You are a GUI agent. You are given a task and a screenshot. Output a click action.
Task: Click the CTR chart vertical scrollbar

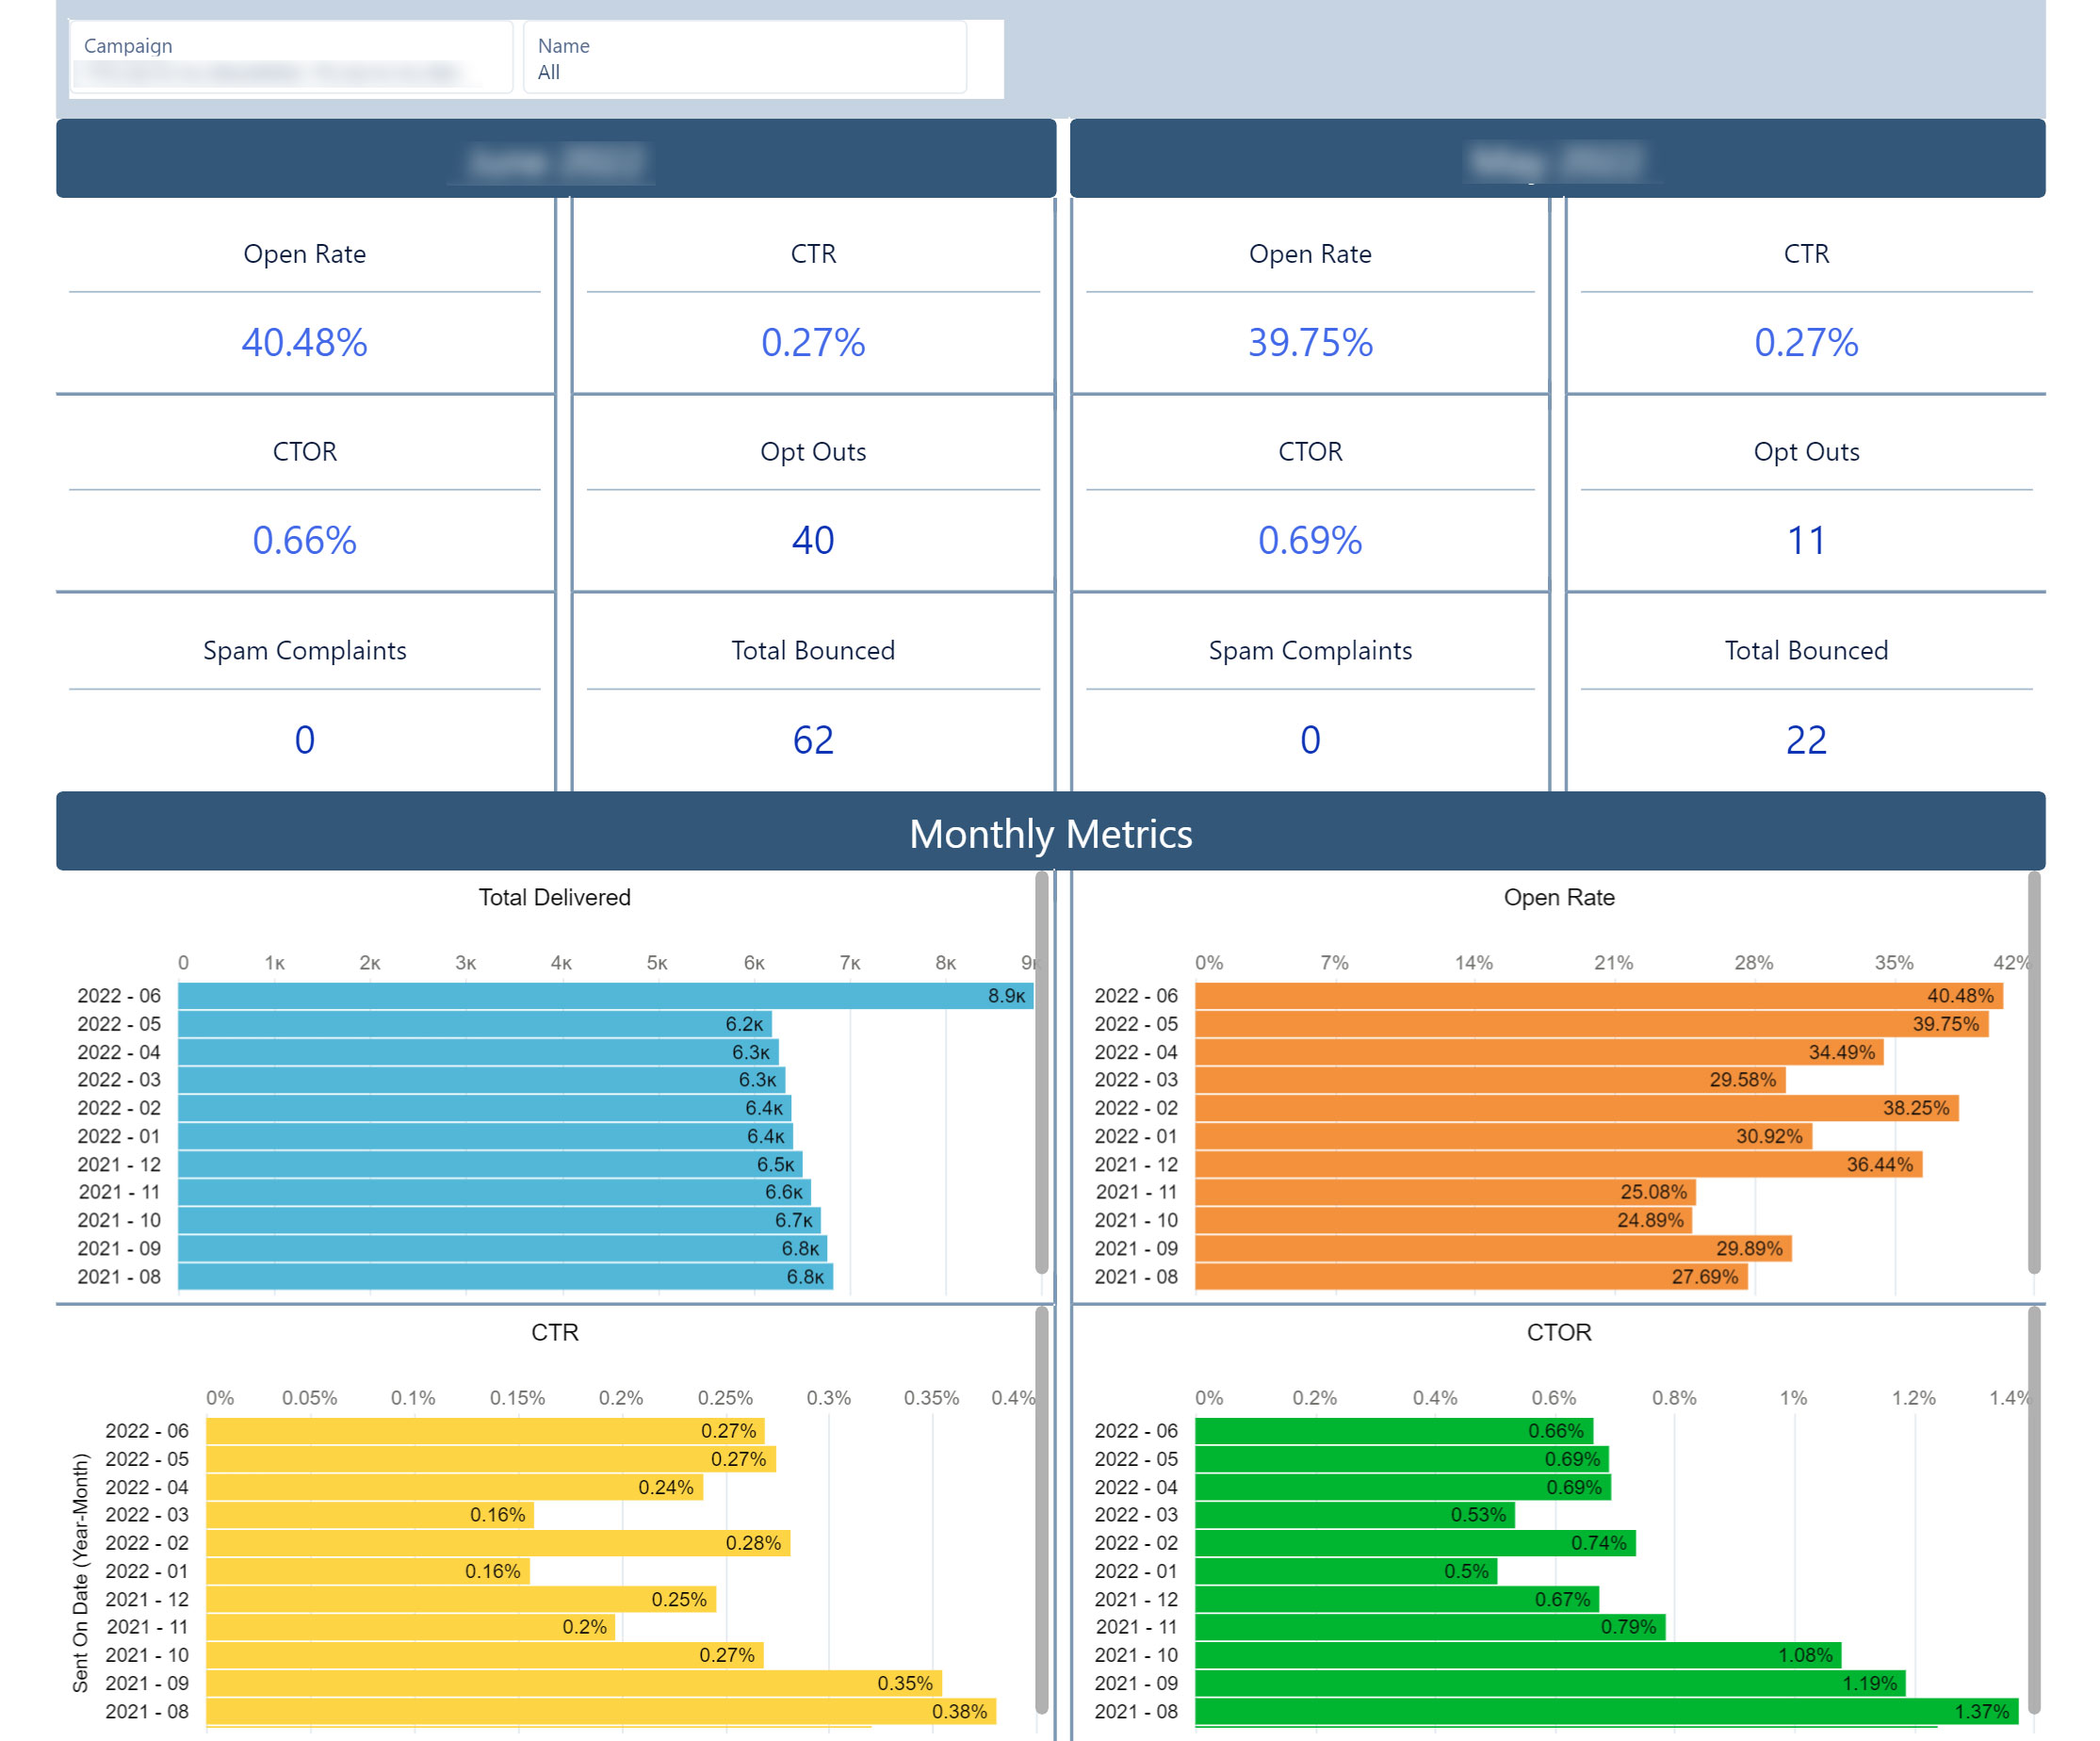(x=1041, y=1510)
